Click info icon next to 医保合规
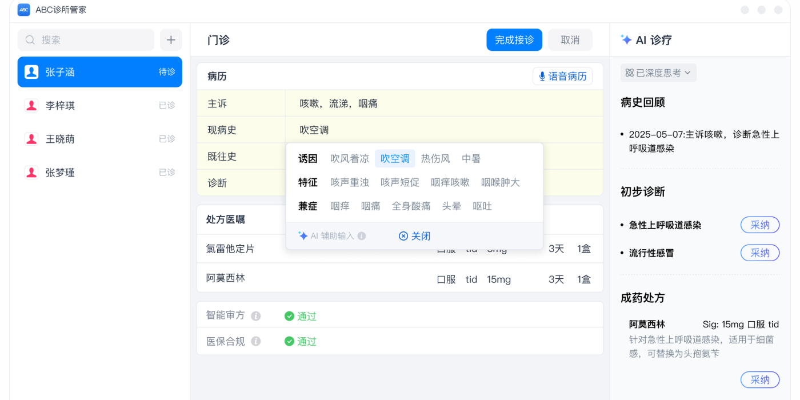This screenshot has height=400, width=800. [256, 341]
